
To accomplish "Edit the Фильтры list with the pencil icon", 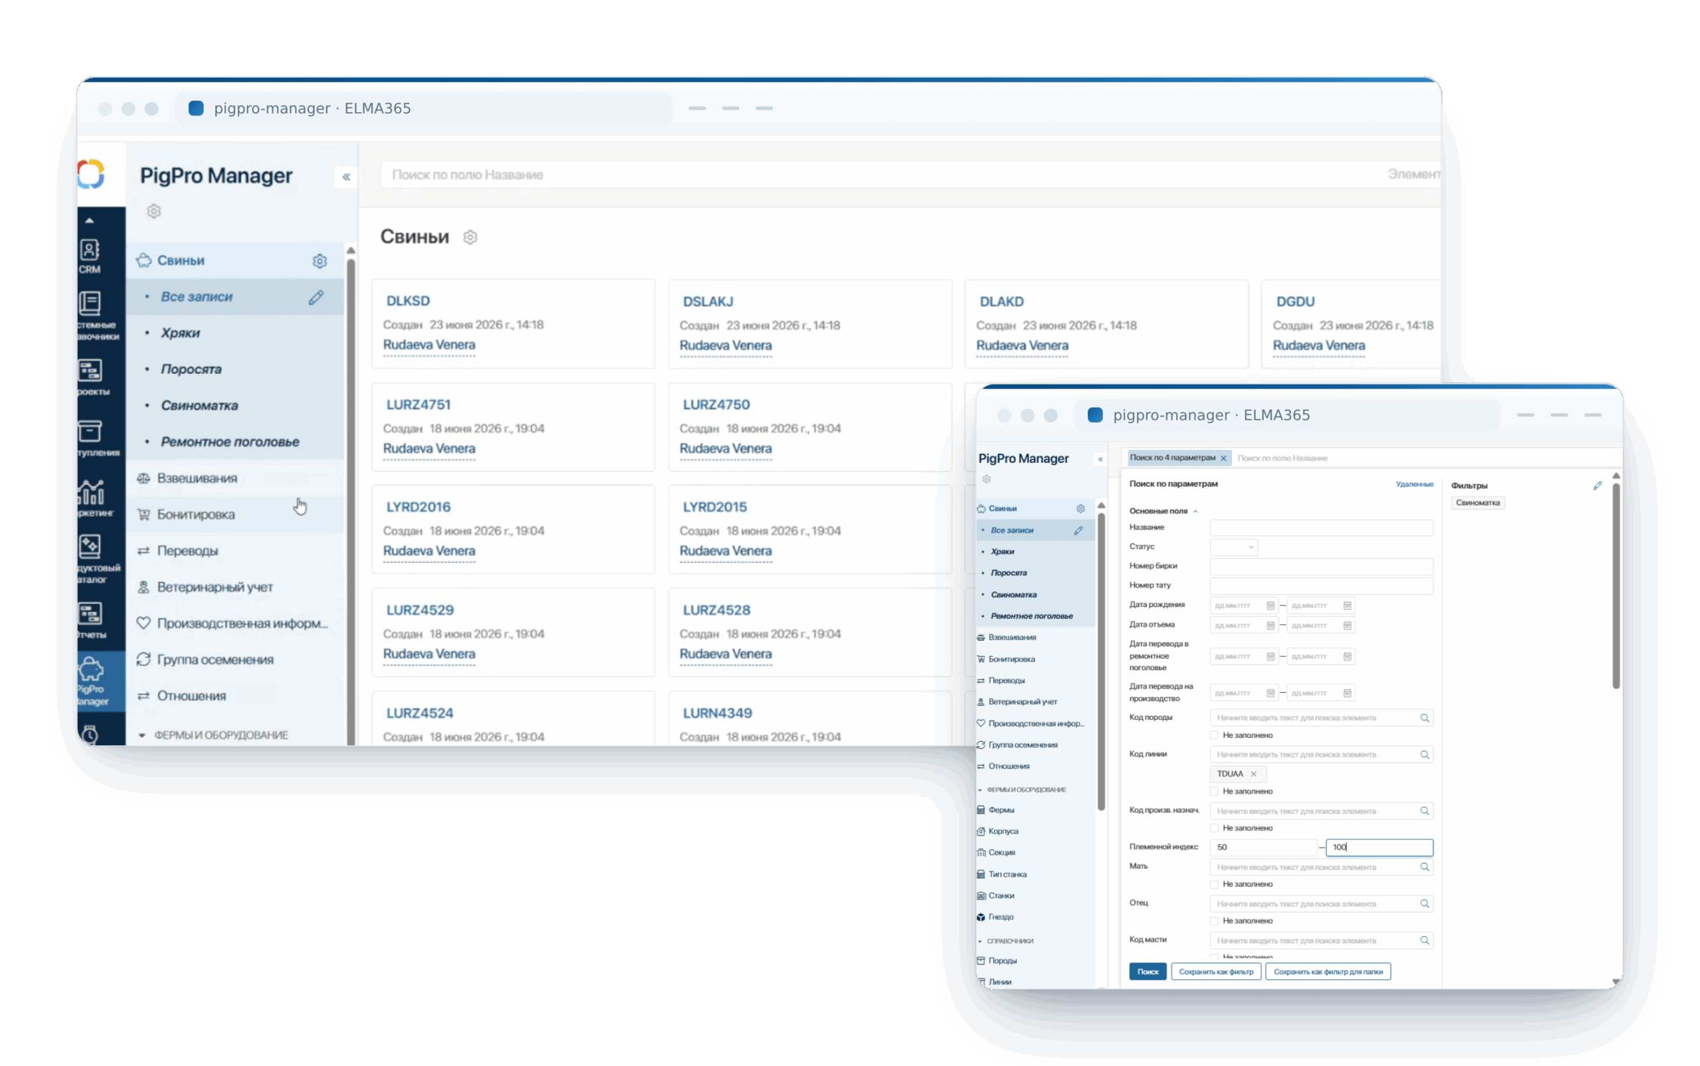I will 1597,486.
